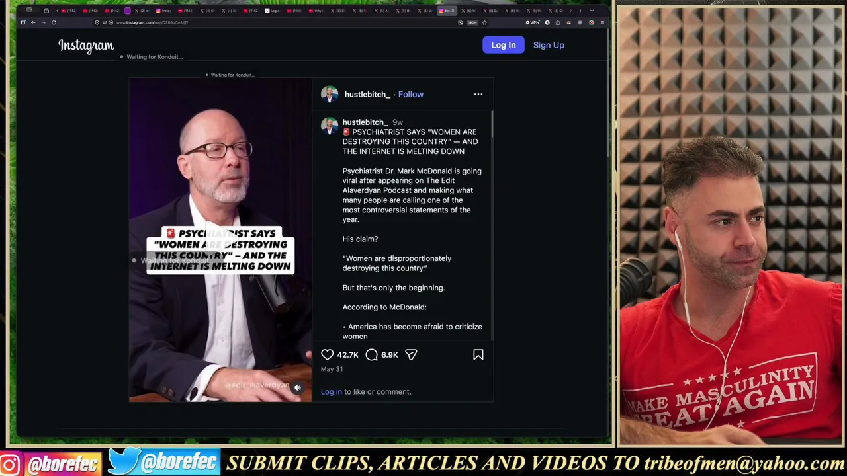Screen dimensions: 847x476
Task: Click the Log In button
Action: [x=504, y=45]
